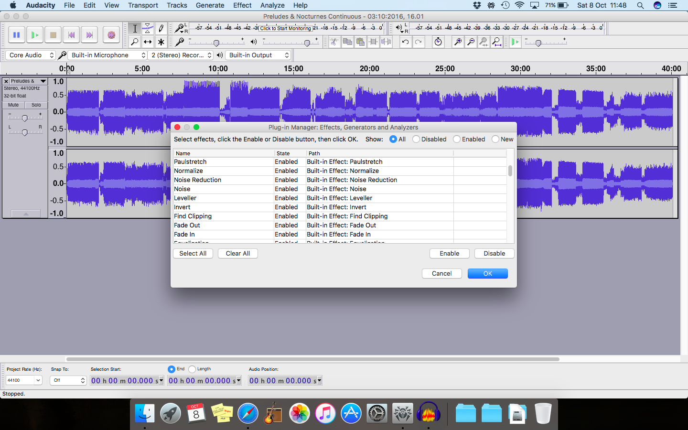Select the New radio button
The width and height of the screenshot is (688, 430).
(495, 139)
